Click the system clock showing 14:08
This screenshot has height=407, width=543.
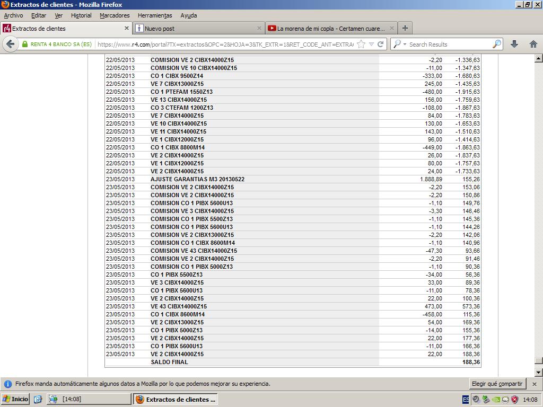(530, 400)
